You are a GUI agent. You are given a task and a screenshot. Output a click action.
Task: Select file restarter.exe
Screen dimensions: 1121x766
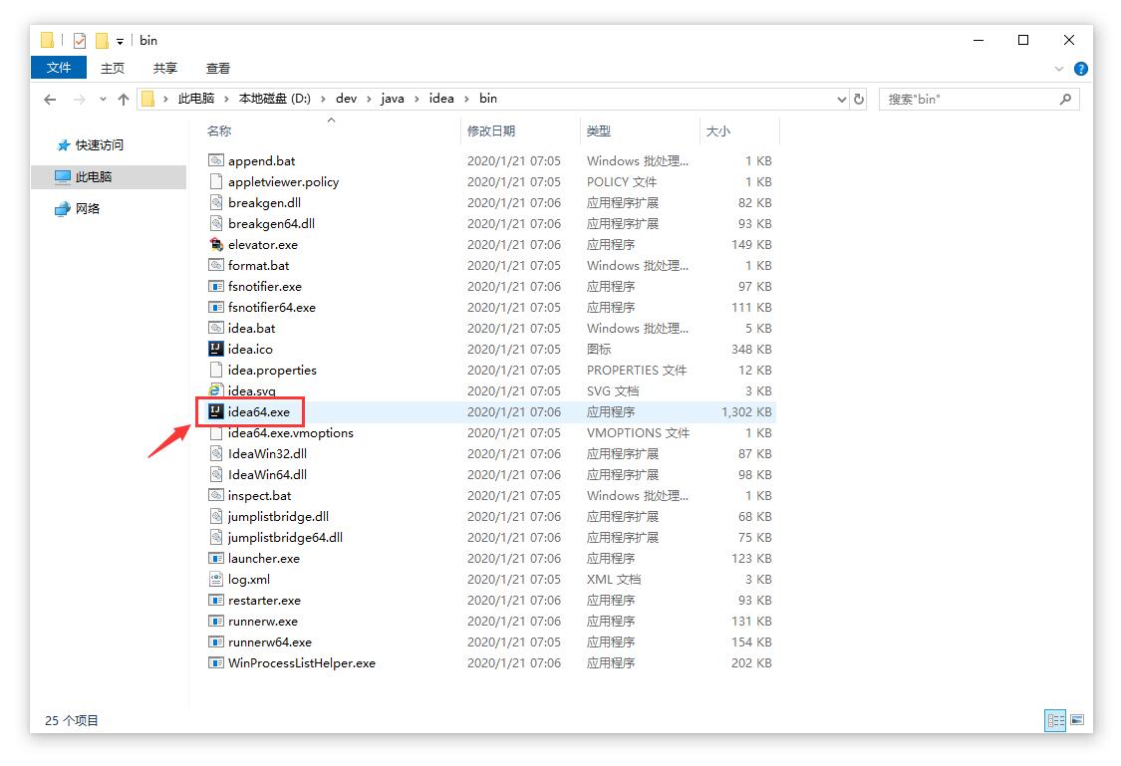point(264,601)
